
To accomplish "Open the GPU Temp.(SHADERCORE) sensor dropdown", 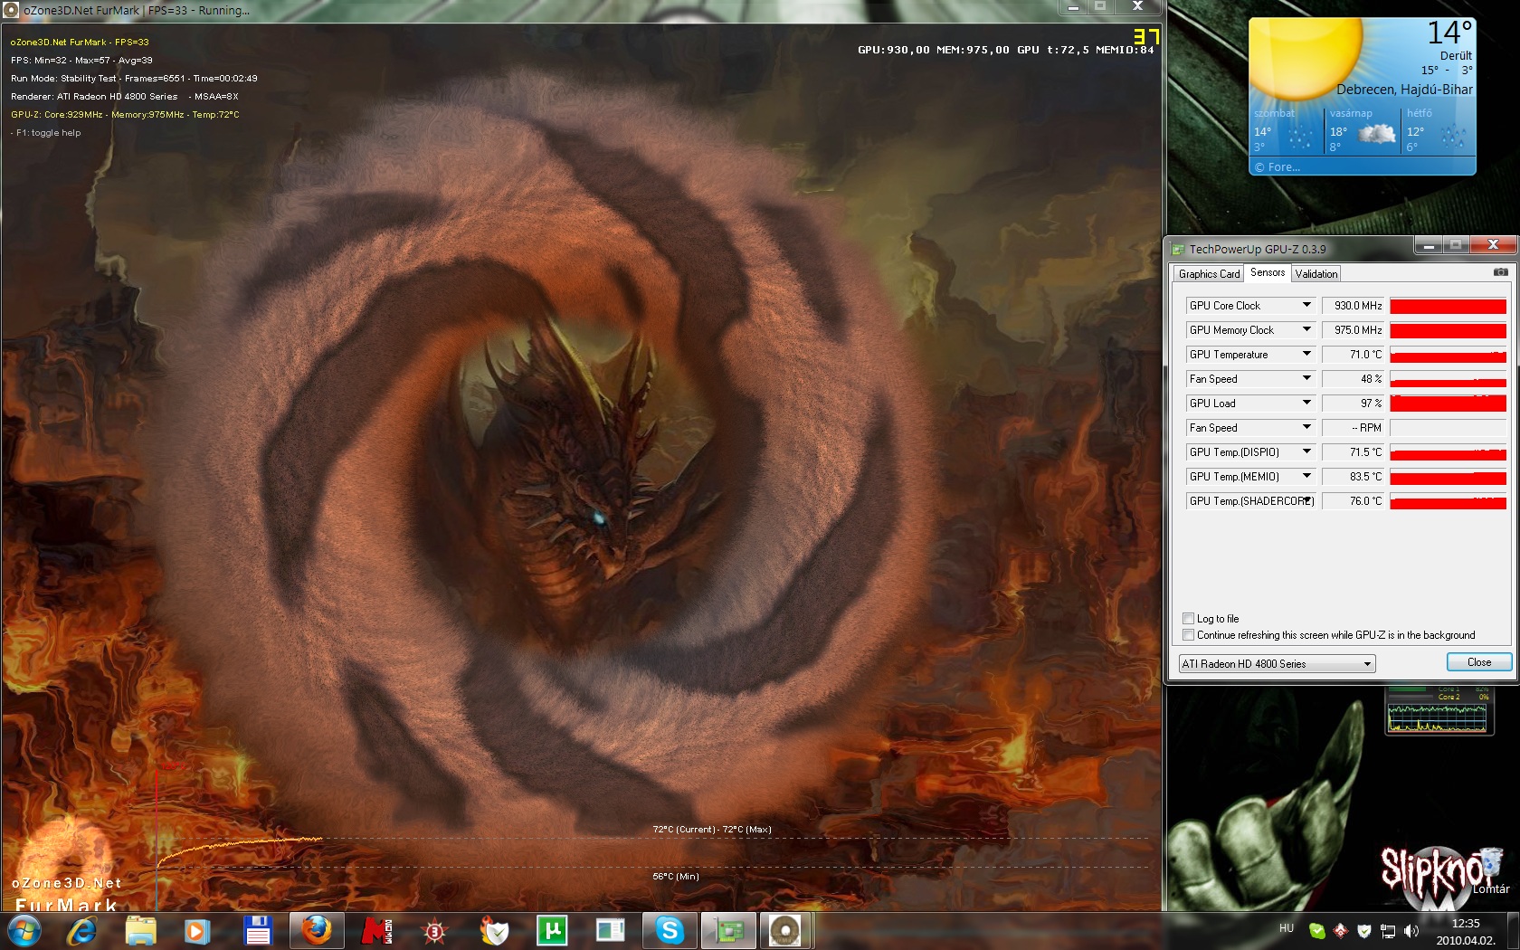I will pos(1306,500).
